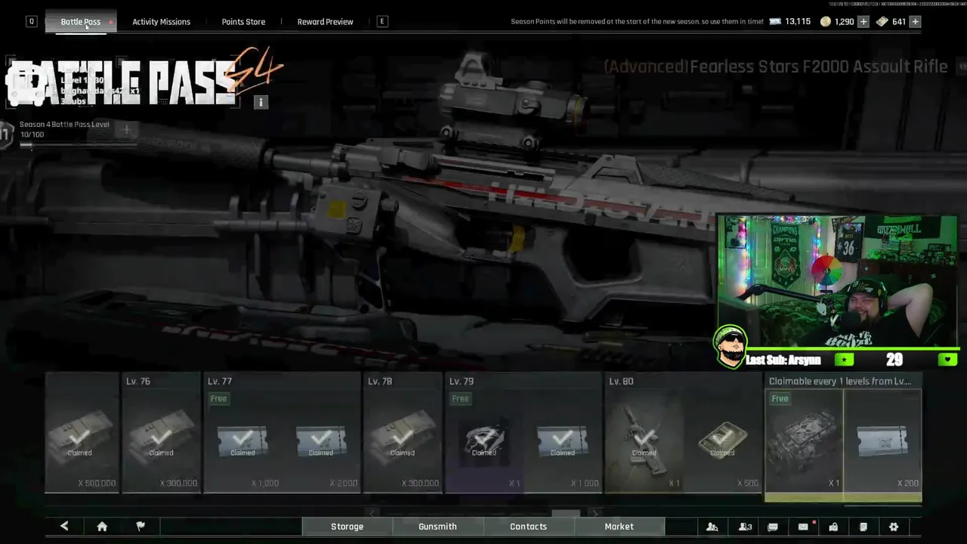This screenshot has height=544, width=967.
Task: Open the notes document icon
Action: 864,527
